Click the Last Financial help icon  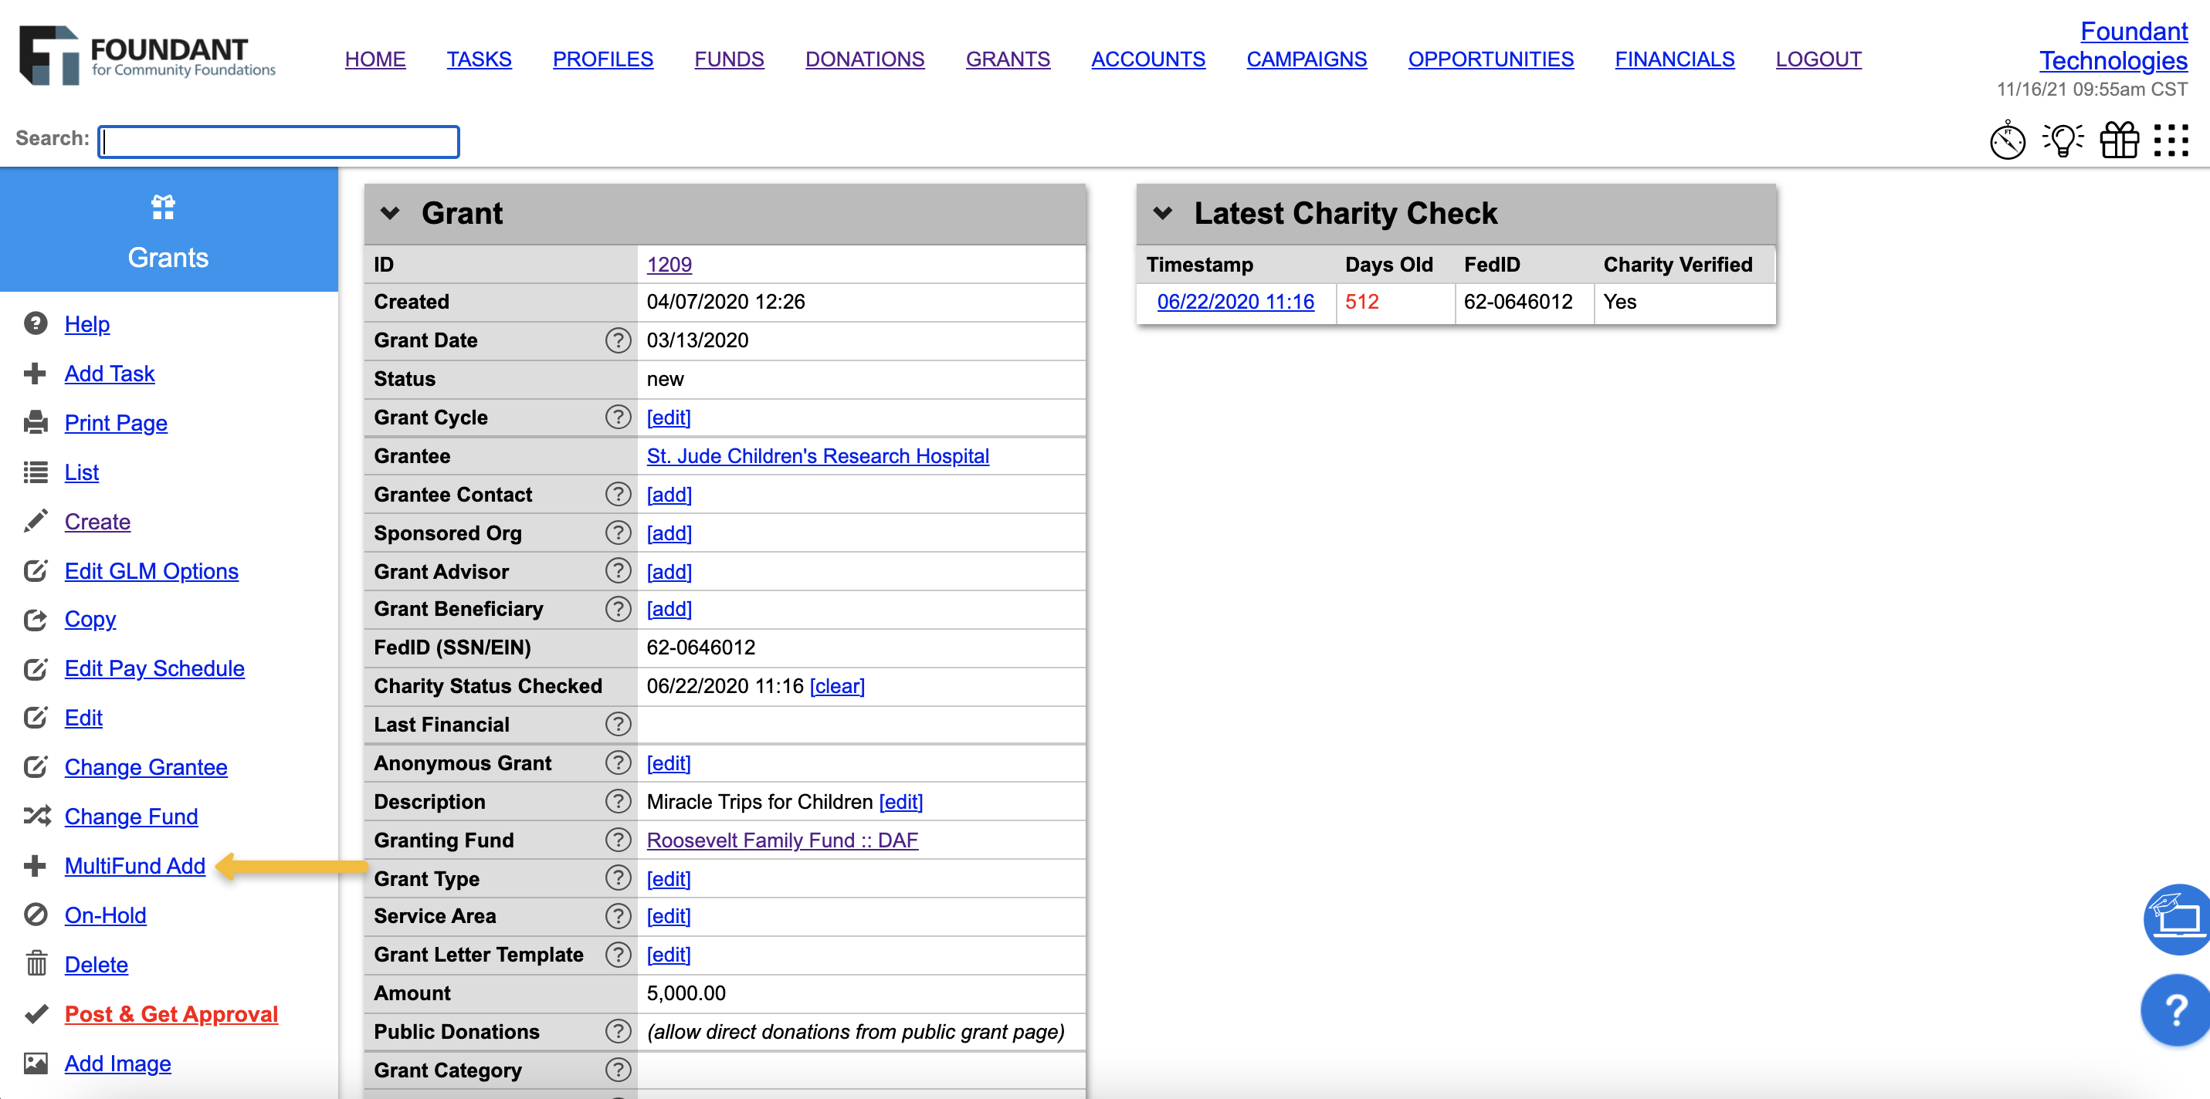click(618, 725)
